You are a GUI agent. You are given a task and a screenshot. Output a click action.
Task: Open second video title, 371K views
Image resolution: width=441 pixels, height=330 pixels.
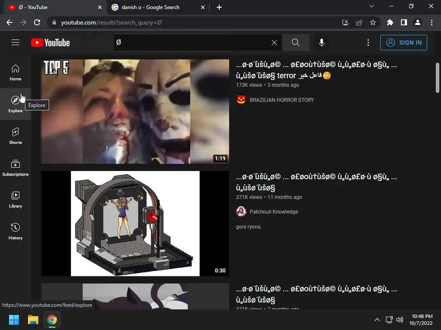coord(316,182)
